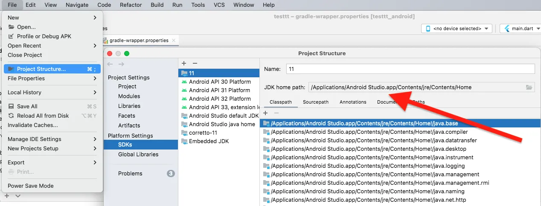
Task: Select Global Libraries in Platform Settings
Action: point(138,154)
